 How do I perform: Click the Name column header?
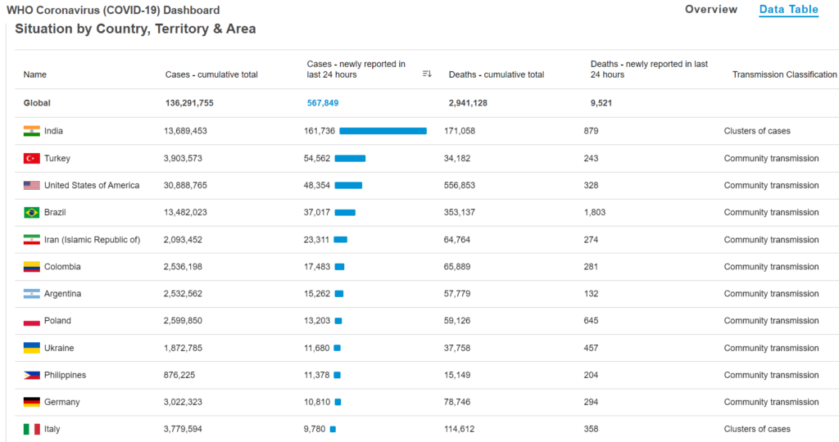pyautogui.click(x=34, y=74)
